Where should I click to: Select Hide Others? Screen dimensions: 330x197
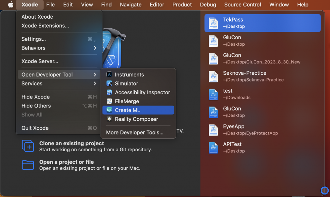[59, 106]
